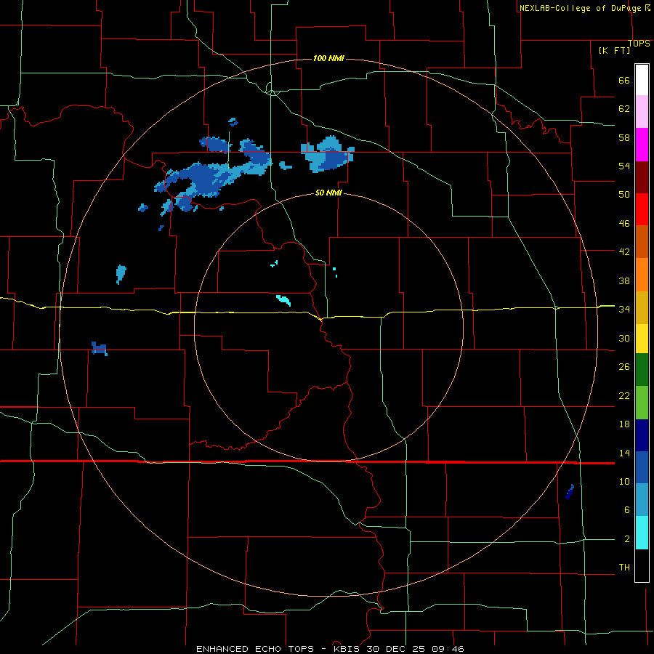Click the light pink swatch near 62
The height and width of the screenshot is (654, 654).
[x=642, y=111]
